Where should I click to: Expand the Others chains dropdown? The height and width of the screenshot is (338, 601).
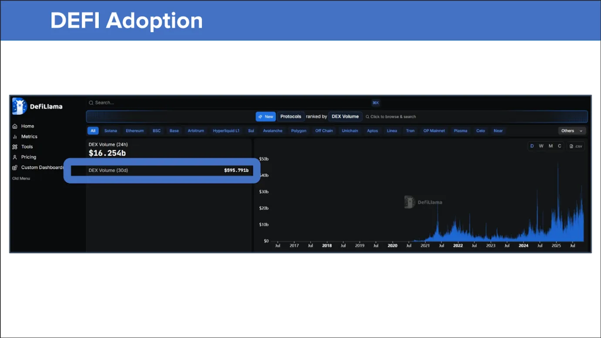[x=572, y=131]
